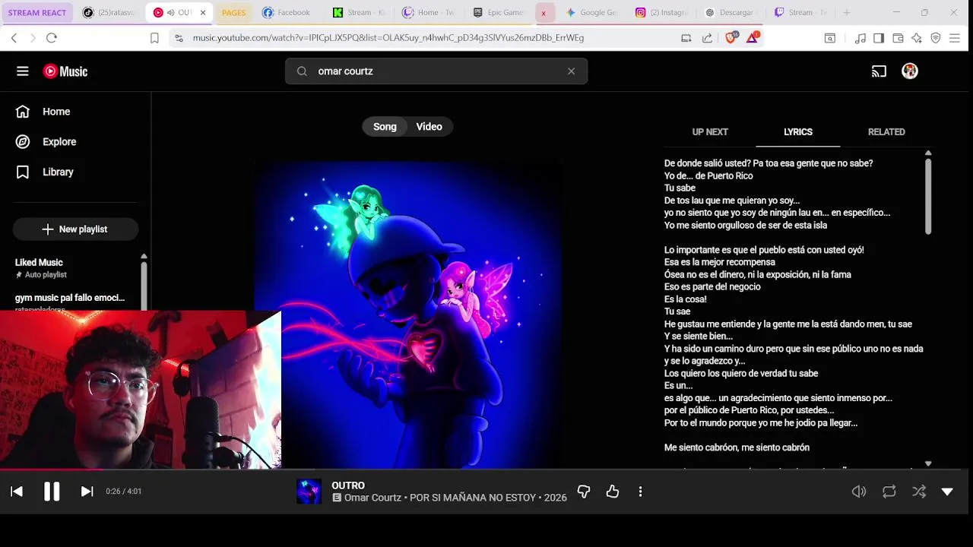Open Omar Courtz artist link in player bar
The width and height of the screenshot is (973, 547).
click(372, 498)
